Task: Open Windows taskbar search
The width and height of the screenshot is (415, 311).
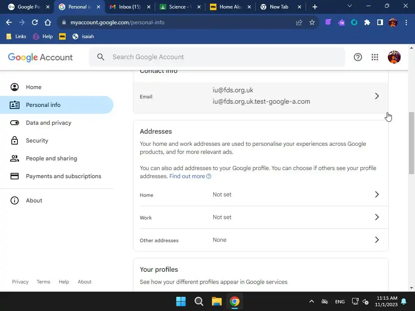Action: 199,301
